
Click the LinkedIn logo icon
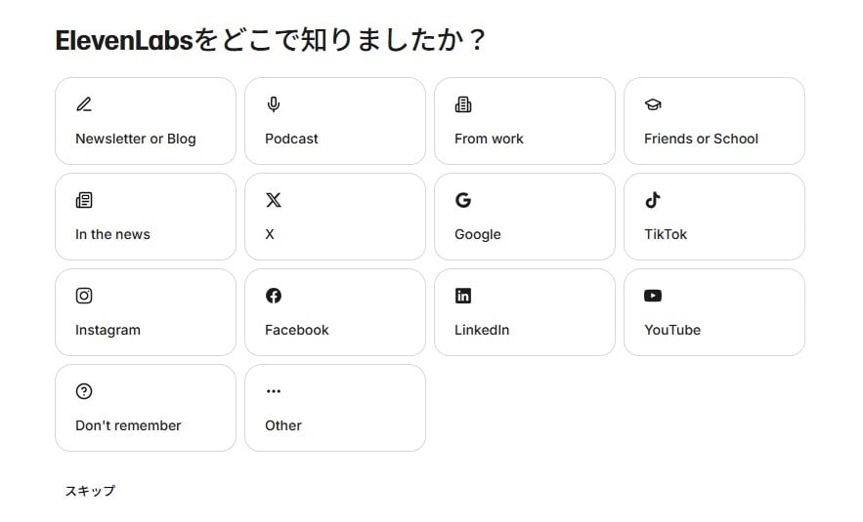(463, 296)
